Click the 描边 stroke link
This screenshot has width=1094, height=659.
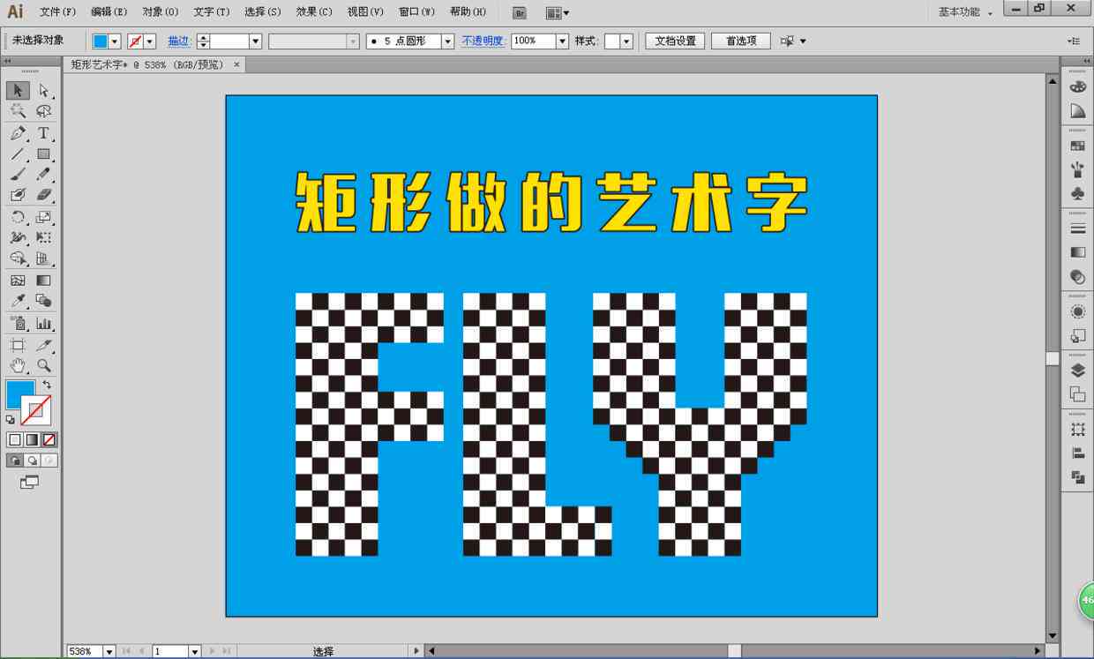point(179,41)
